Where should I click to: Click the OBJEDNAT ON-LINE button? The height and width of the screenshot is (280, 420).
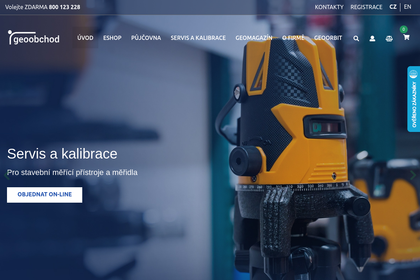pyautogui.click(x=45, y=195)
